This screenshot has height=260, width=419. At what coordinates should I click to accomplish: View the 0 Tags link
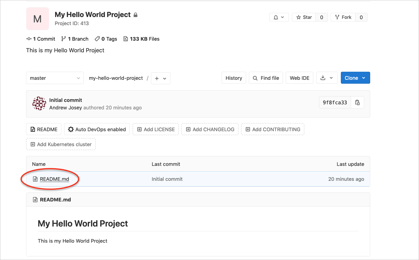[106, 39]
